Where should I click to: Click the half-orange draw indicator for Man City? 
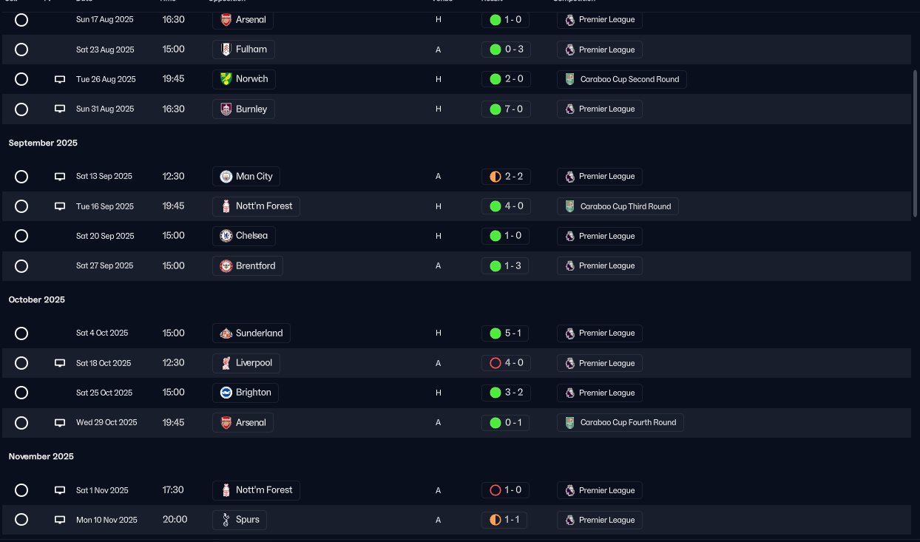coord(495,177)
